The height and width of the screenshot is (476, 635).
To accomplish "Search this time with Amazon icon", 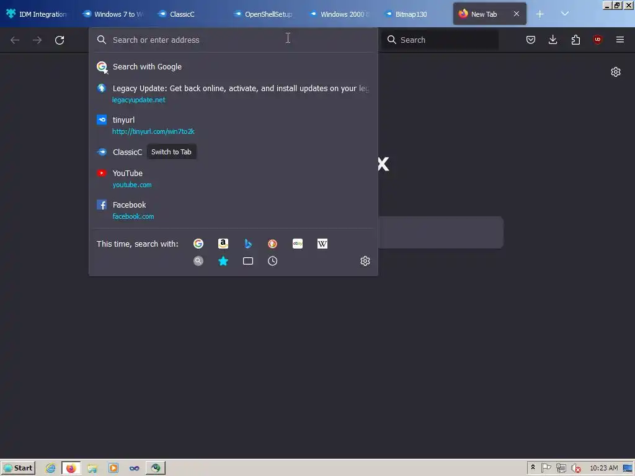I will tap(223, 244).
